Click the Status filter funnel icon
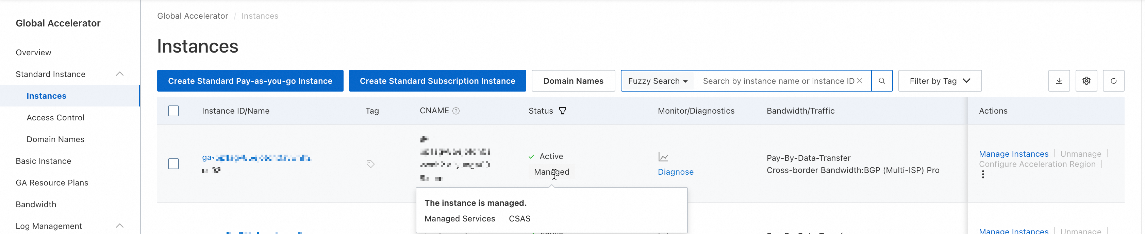Image resolution: width=1145 pixels, height=234 pixels. coord(562,111)
